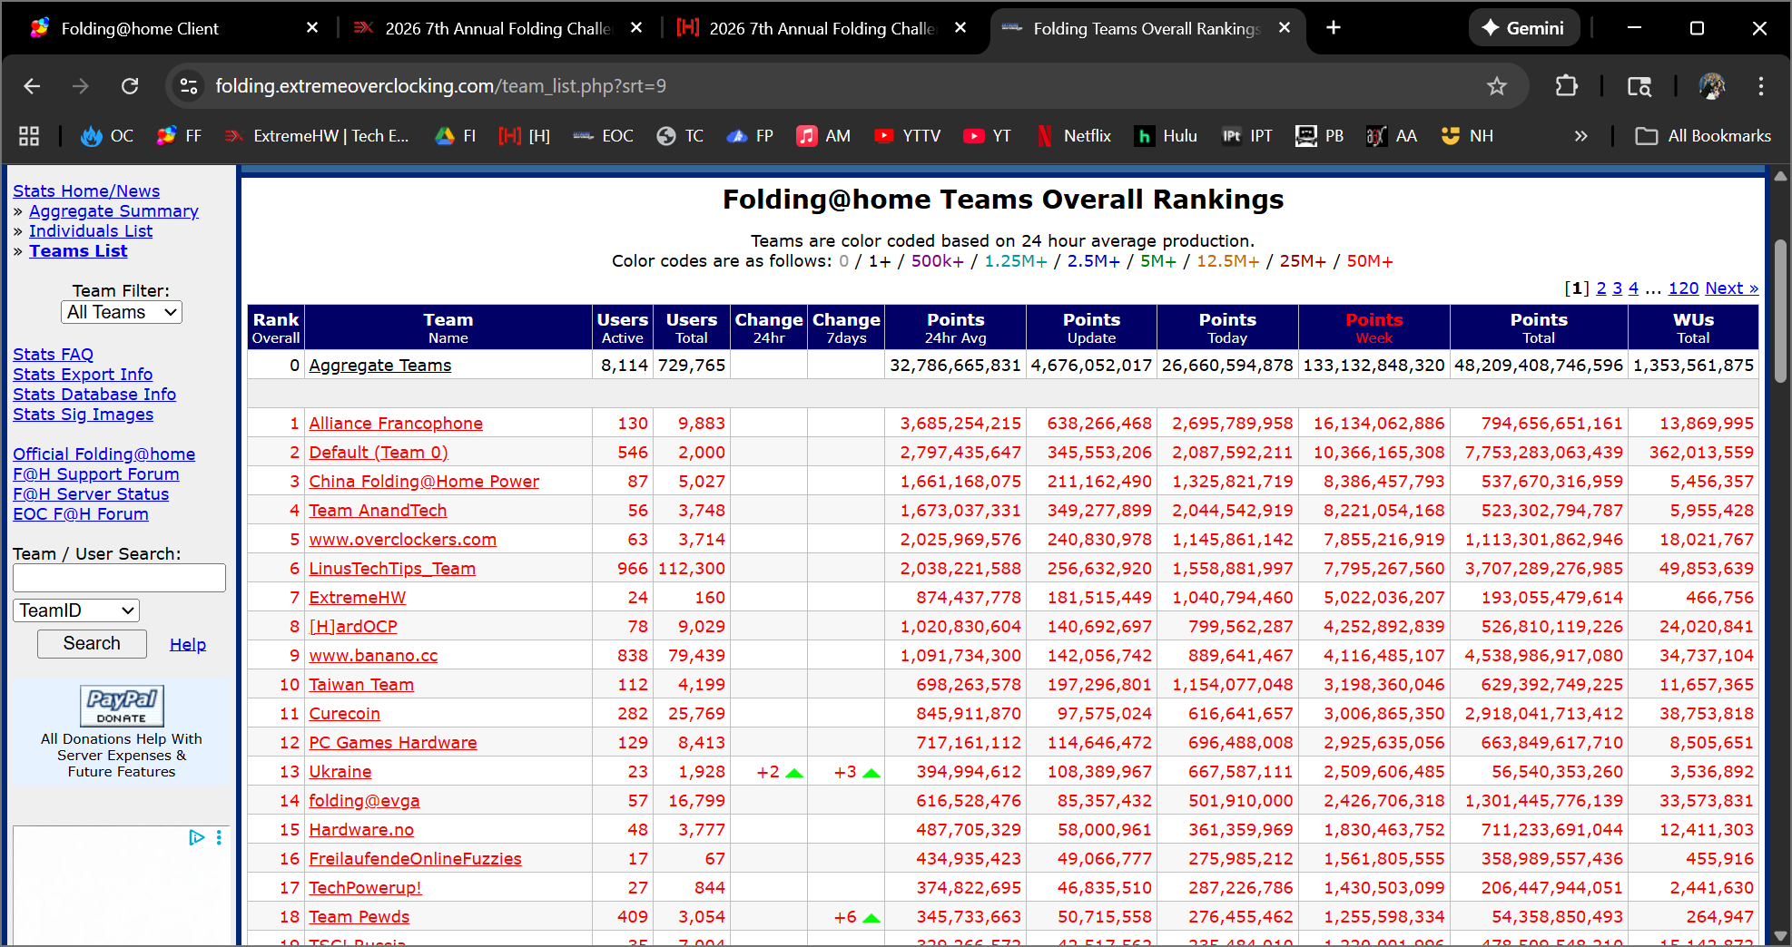Image resolution: width=1792 pixels, height=947 pixels.
Task: Open the browser Extensions puzzle icon
Action: coord(1566,86)
